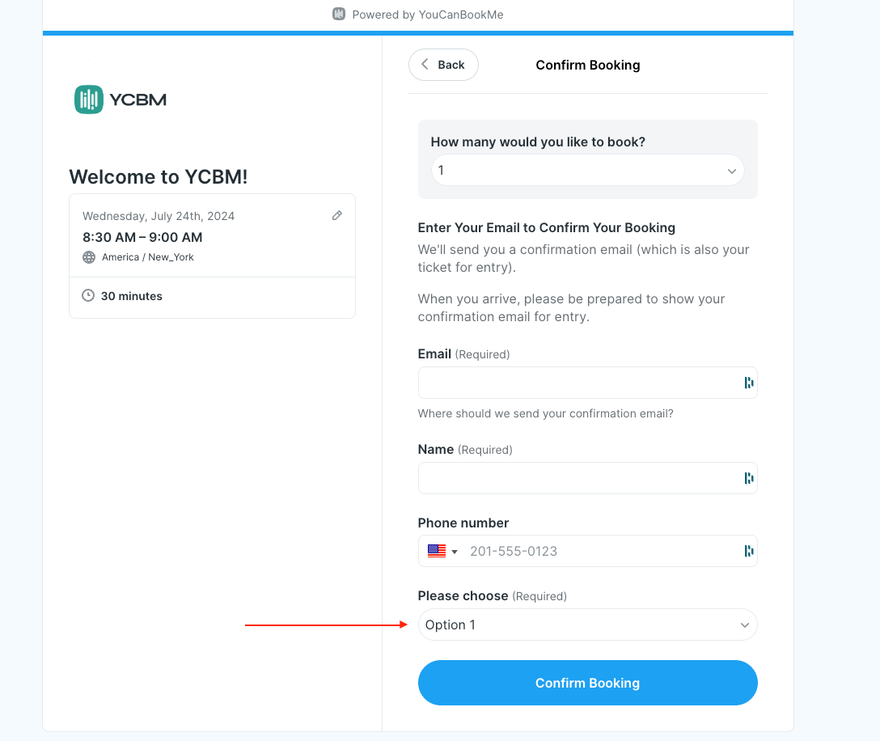This screenshot has height=741, width=880.
Task: Click the pencil edit icon beside the date
Action: click(x=336, y=215)
